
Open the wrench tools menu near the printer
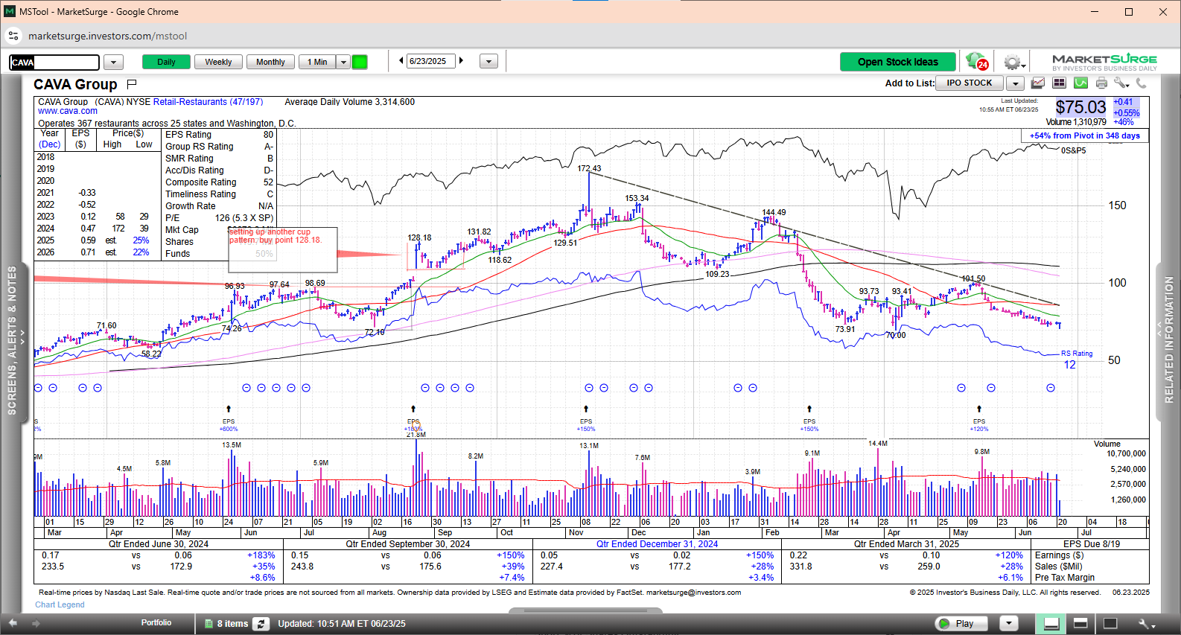pos(1121,83)
